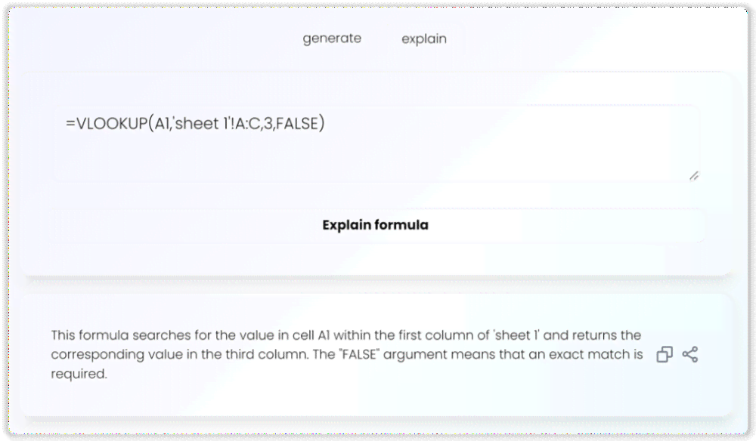Viewport: 756px width, 441px height.
Task: Select the share icon beside copy icon
Action: 690,354
